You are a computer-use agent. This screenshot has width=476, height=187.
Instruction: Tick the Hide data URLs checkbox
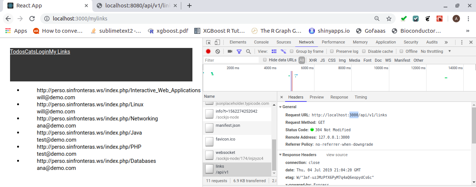(x=265, y=60)
